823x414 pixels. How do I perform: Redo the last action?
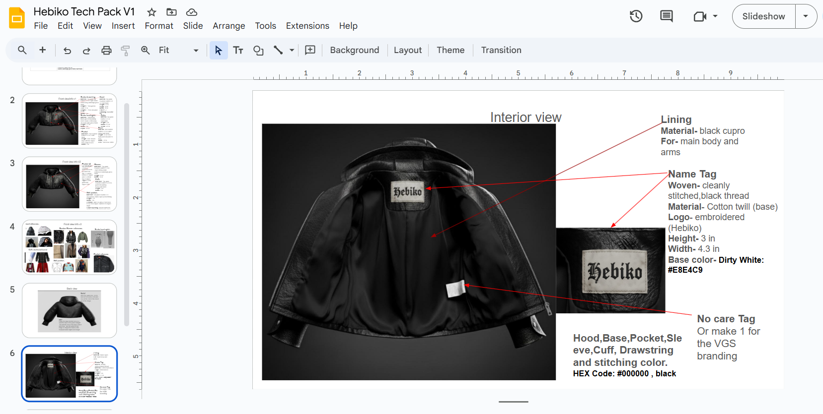click(x=86, y=50)
